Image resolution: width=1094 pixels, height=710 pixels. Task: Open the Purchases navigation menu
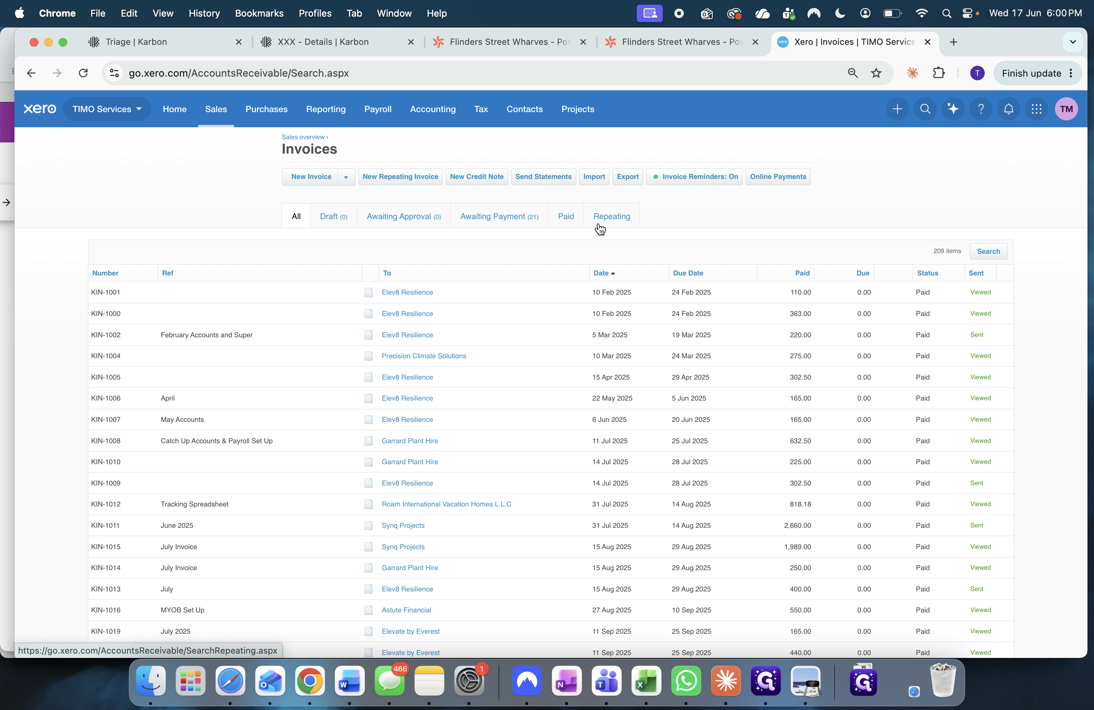267,109
